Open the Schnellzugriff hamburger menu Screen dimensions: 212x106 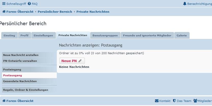(x=4, y=4)
